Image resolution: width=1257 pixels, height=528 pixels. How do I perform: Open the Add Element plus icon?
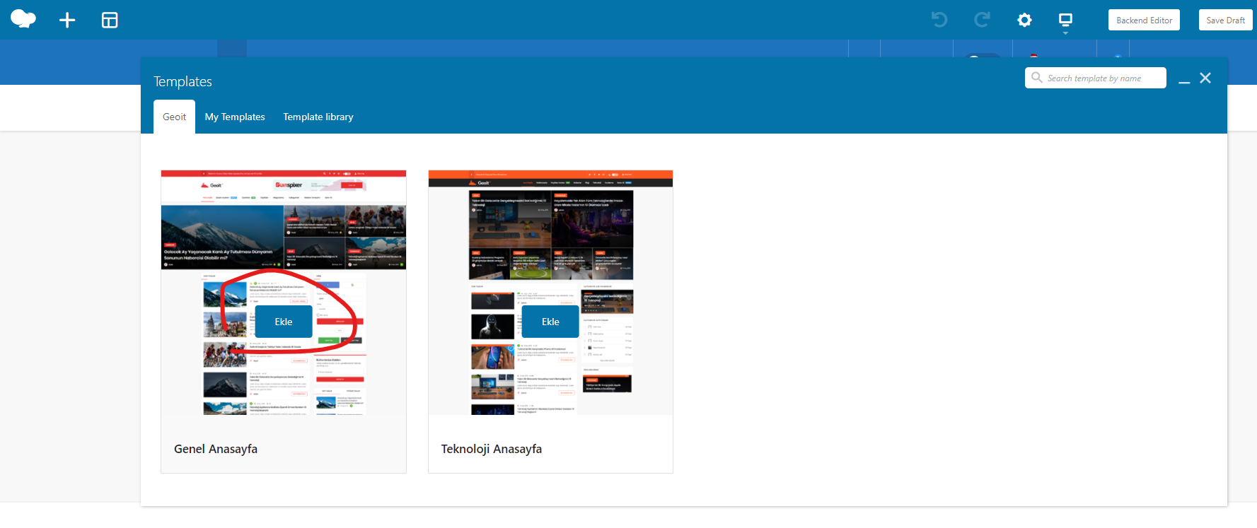point(67,20)
